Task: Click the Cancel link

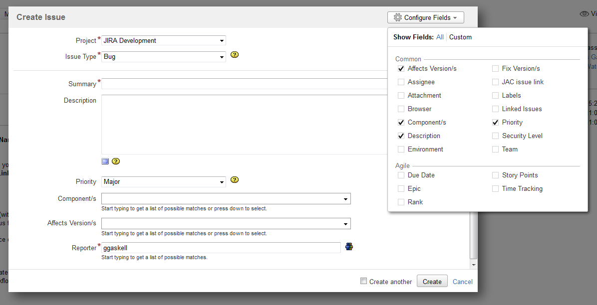Action: point(462,282)
